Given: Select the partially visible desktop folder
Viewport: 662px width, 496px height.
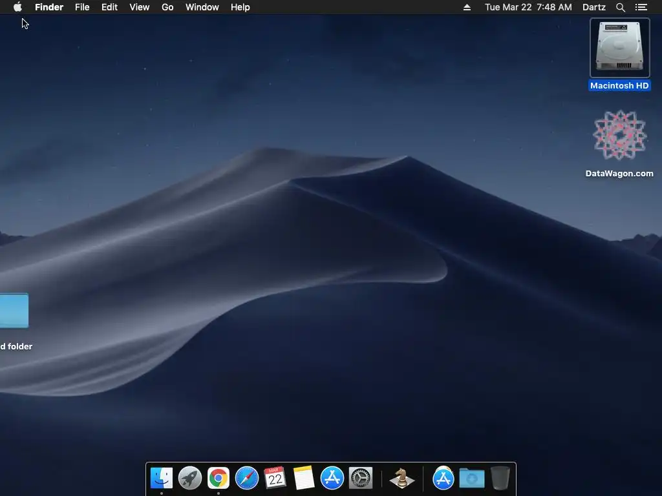Looking at the screenshot, I should point(14,311).
